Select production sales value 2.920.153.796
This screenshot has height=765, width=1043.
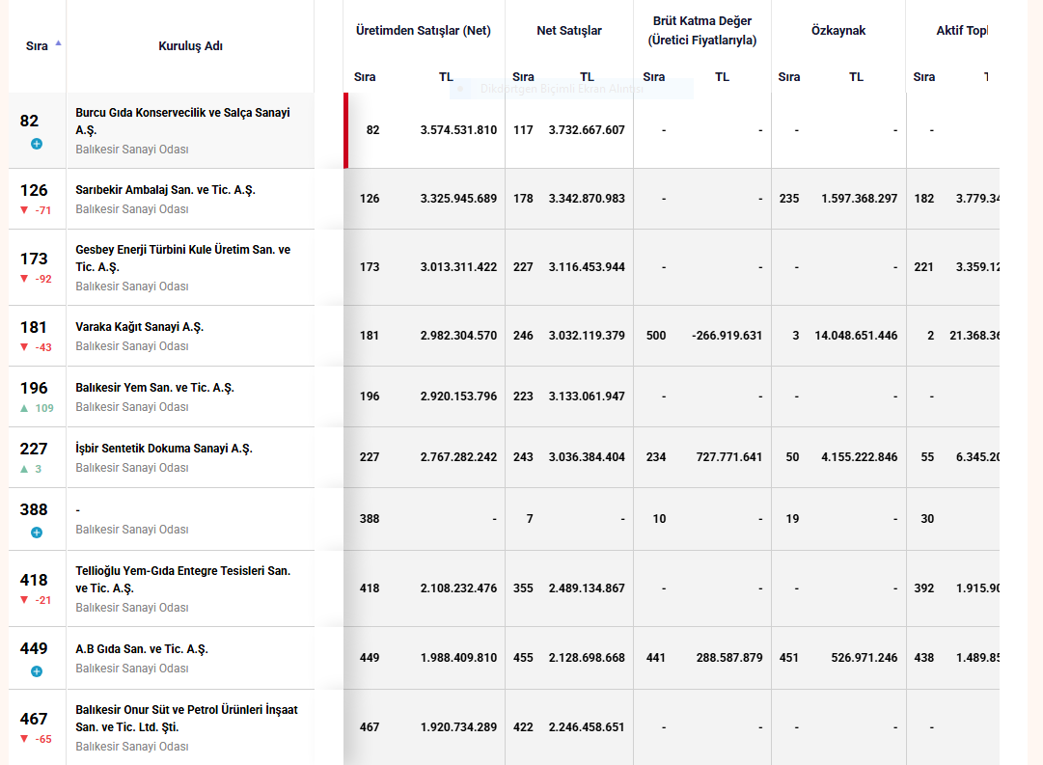coord(458,396)
